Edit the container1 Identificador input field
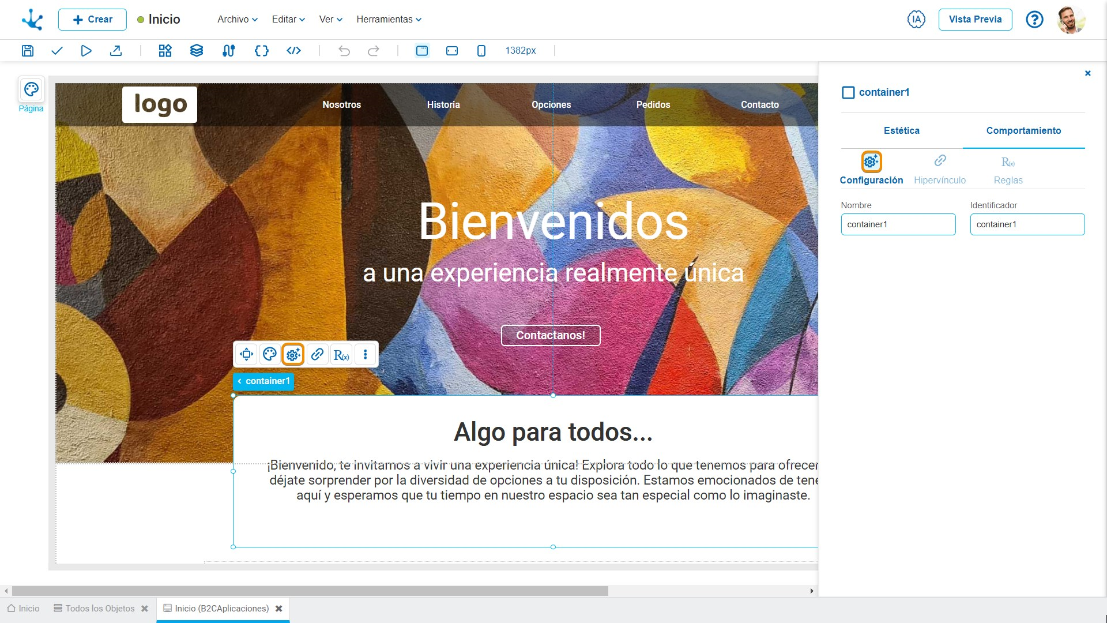 pos(1026,224)
